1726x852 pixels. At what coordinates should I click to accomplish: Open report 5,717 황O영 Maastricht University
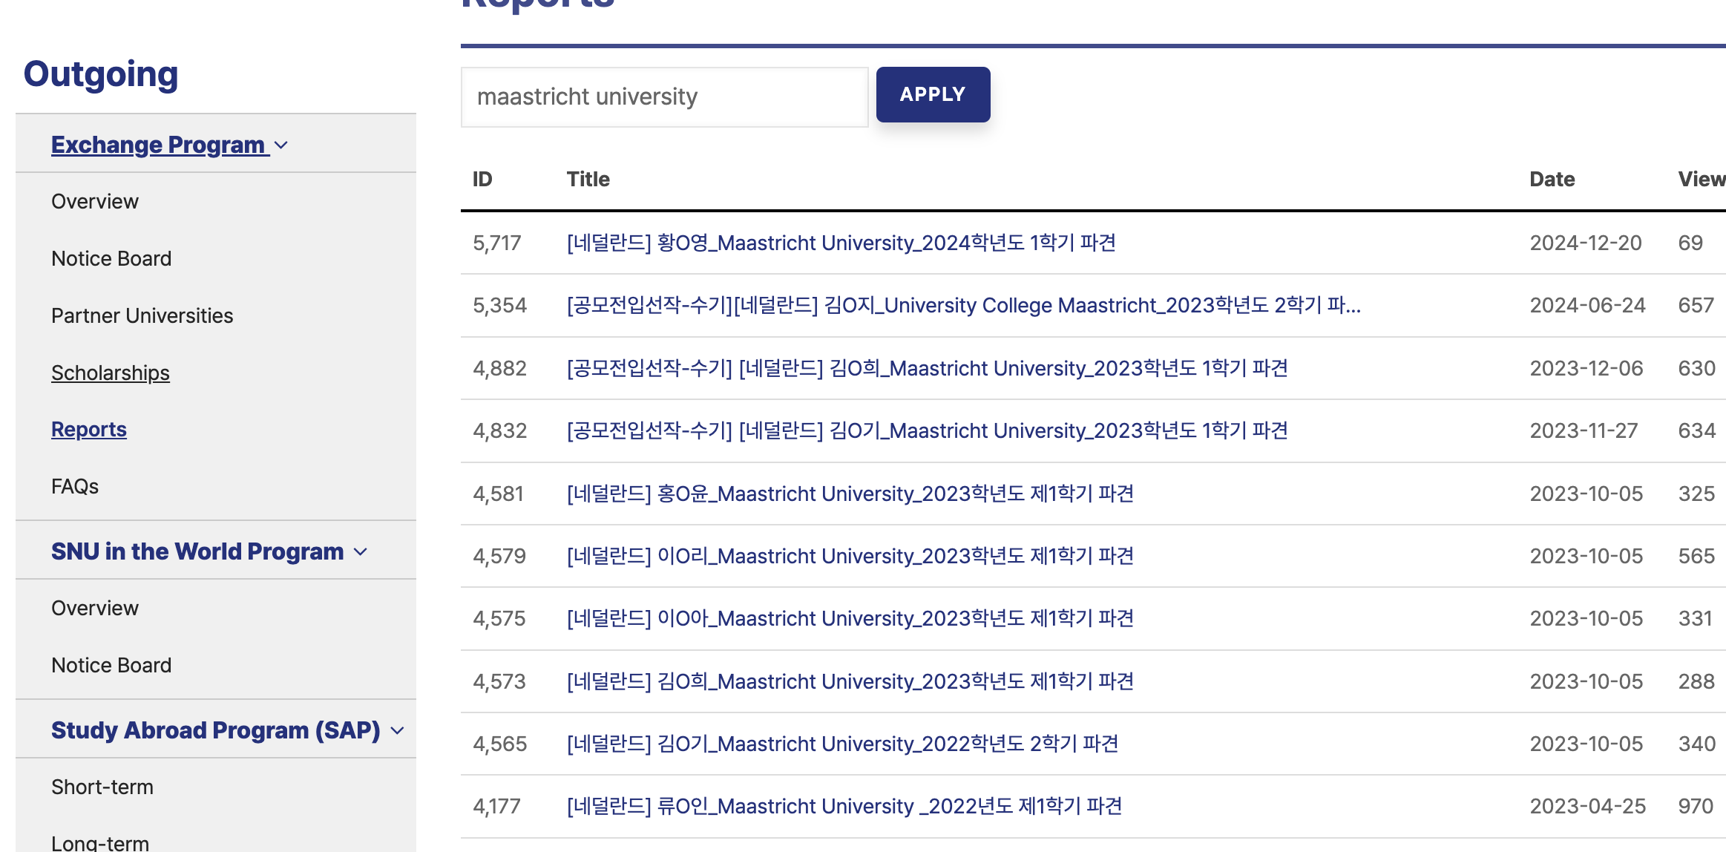(x=841, y=243)
